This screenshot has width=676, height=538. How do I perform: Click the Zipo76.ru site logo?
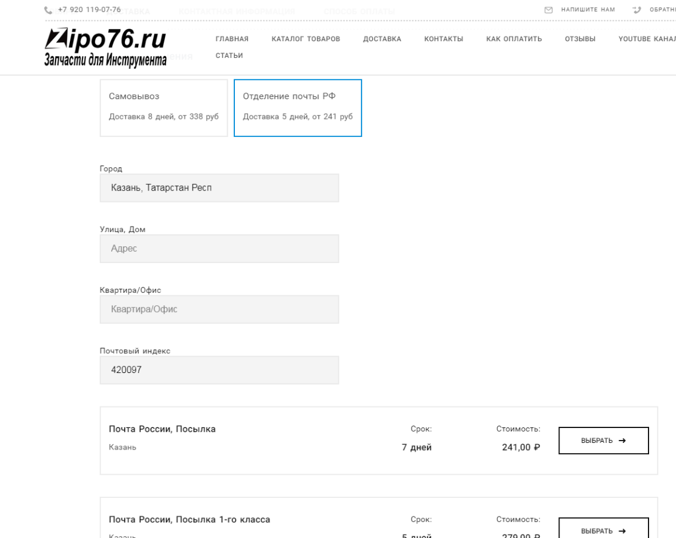(105, 47)
